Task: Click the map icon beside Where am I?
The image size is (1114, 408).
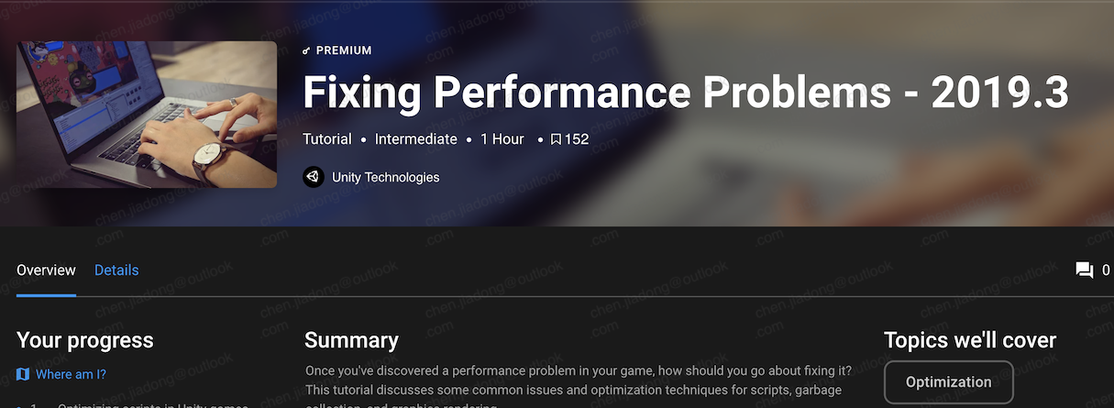Action: 23,374
